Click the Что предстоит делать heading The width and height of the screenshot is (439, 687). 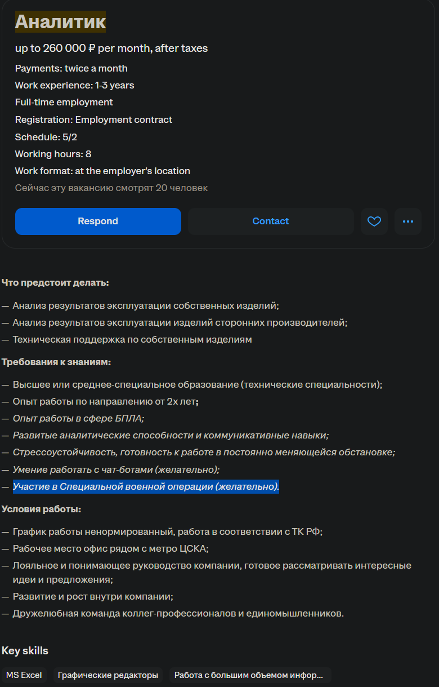pyautogui.click(x=55, y=282)
